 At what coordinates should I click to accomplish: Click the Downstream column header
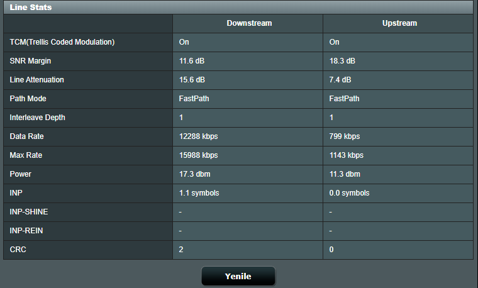(249, 23)
